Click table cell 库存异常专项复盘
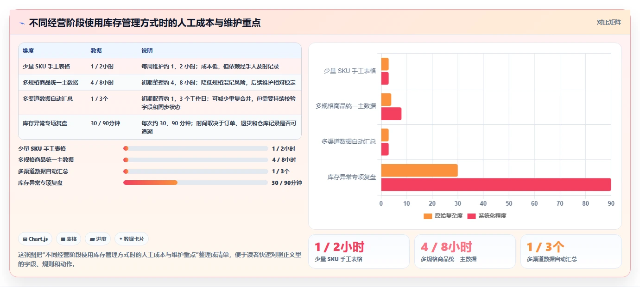Viewport: 640px width, 287px height. point(45,123)
